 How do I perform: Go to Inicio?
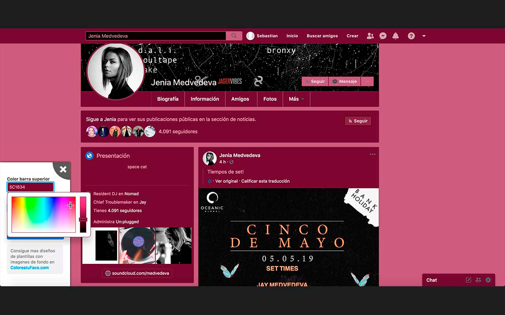tap(292, 36)
